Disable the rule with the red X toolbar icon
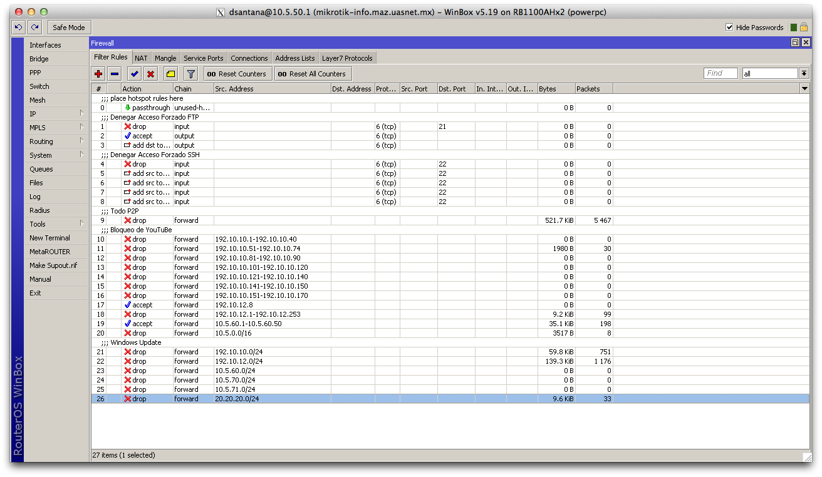Screen dimensions: 822x477 point(150,74)
